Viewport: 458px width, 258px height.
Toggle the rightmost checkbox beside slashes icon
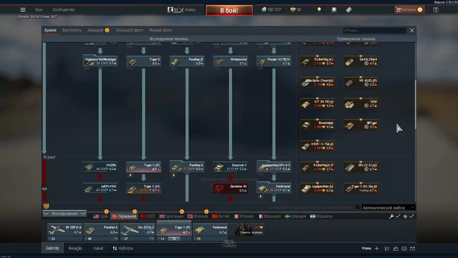point(412,216)
